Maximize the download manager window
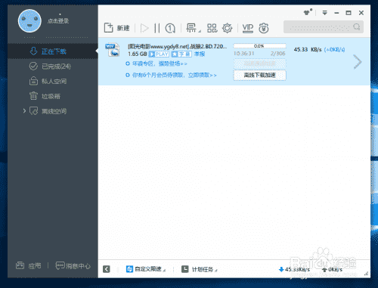Viewport: 378px width, 288px height. (x=349, y=13)
